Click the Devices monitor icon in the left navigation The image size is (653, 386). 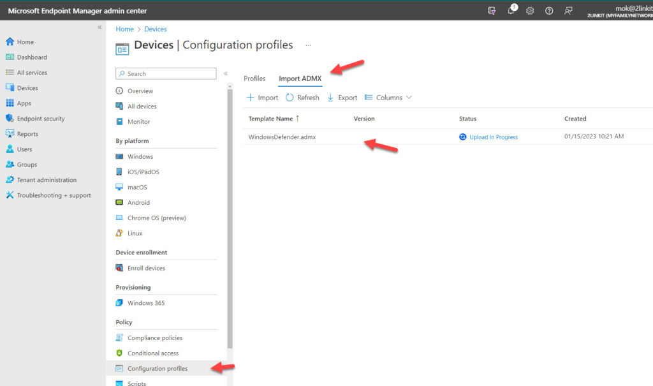click(x=10, y=87)
